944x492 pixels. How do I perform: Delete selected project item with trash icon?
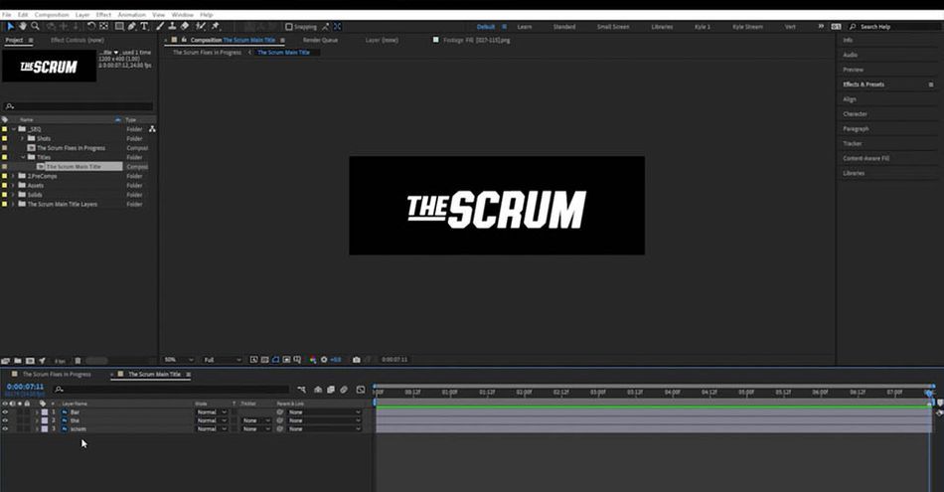[78, 361]
